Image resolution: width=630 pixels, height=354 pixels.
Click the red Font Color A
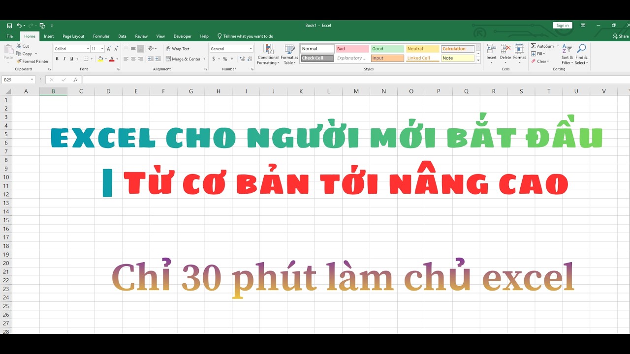(x=111, y=59)
